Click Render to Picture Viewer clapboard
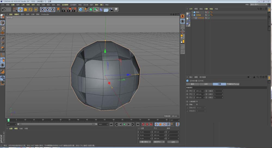272x148 pixels. (x=69, y=10)
